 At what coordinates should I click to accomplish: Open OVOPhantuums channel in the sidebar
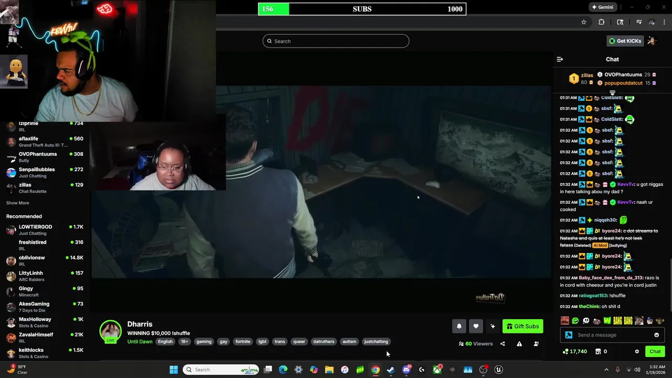45,157
